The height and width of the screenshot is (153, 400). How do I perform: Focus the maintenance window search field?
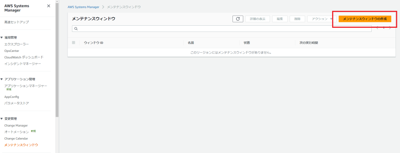pos(221,29)
